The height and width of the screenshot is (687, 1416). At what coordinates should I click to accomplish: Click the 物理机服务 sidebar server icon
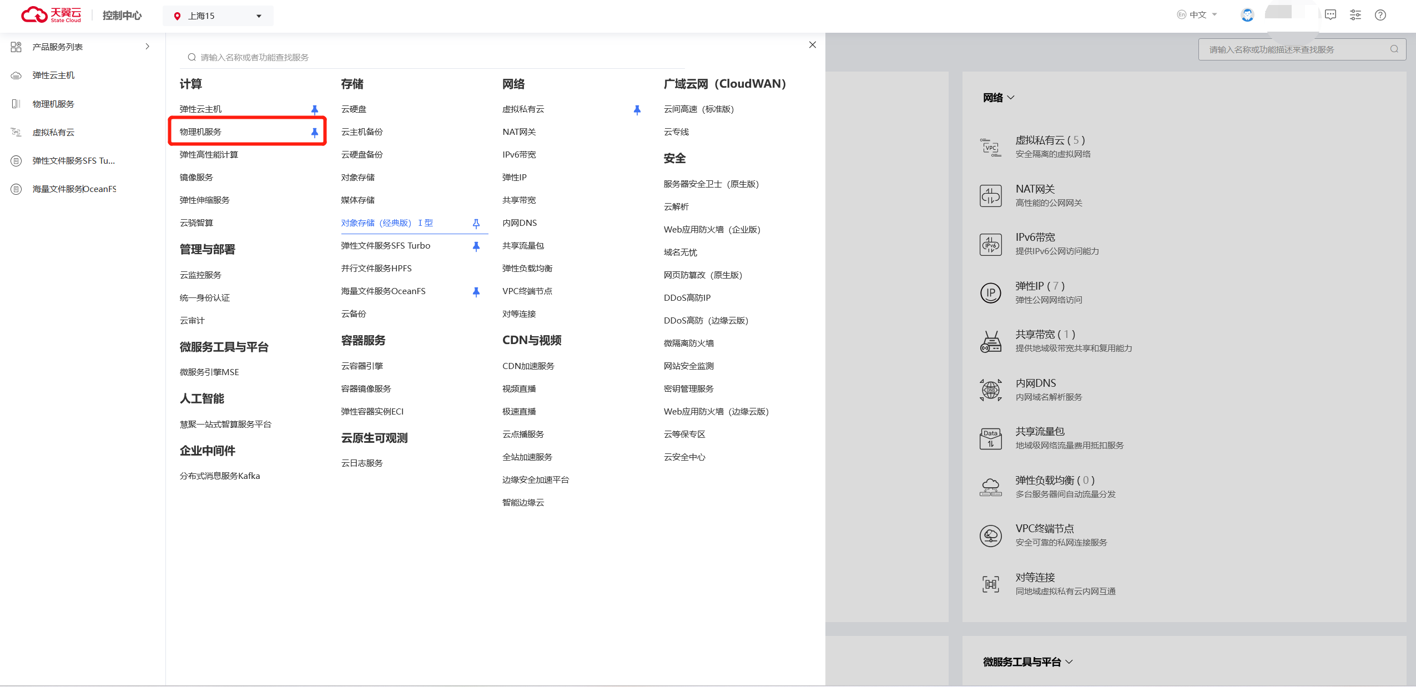[x=16, y=104]
